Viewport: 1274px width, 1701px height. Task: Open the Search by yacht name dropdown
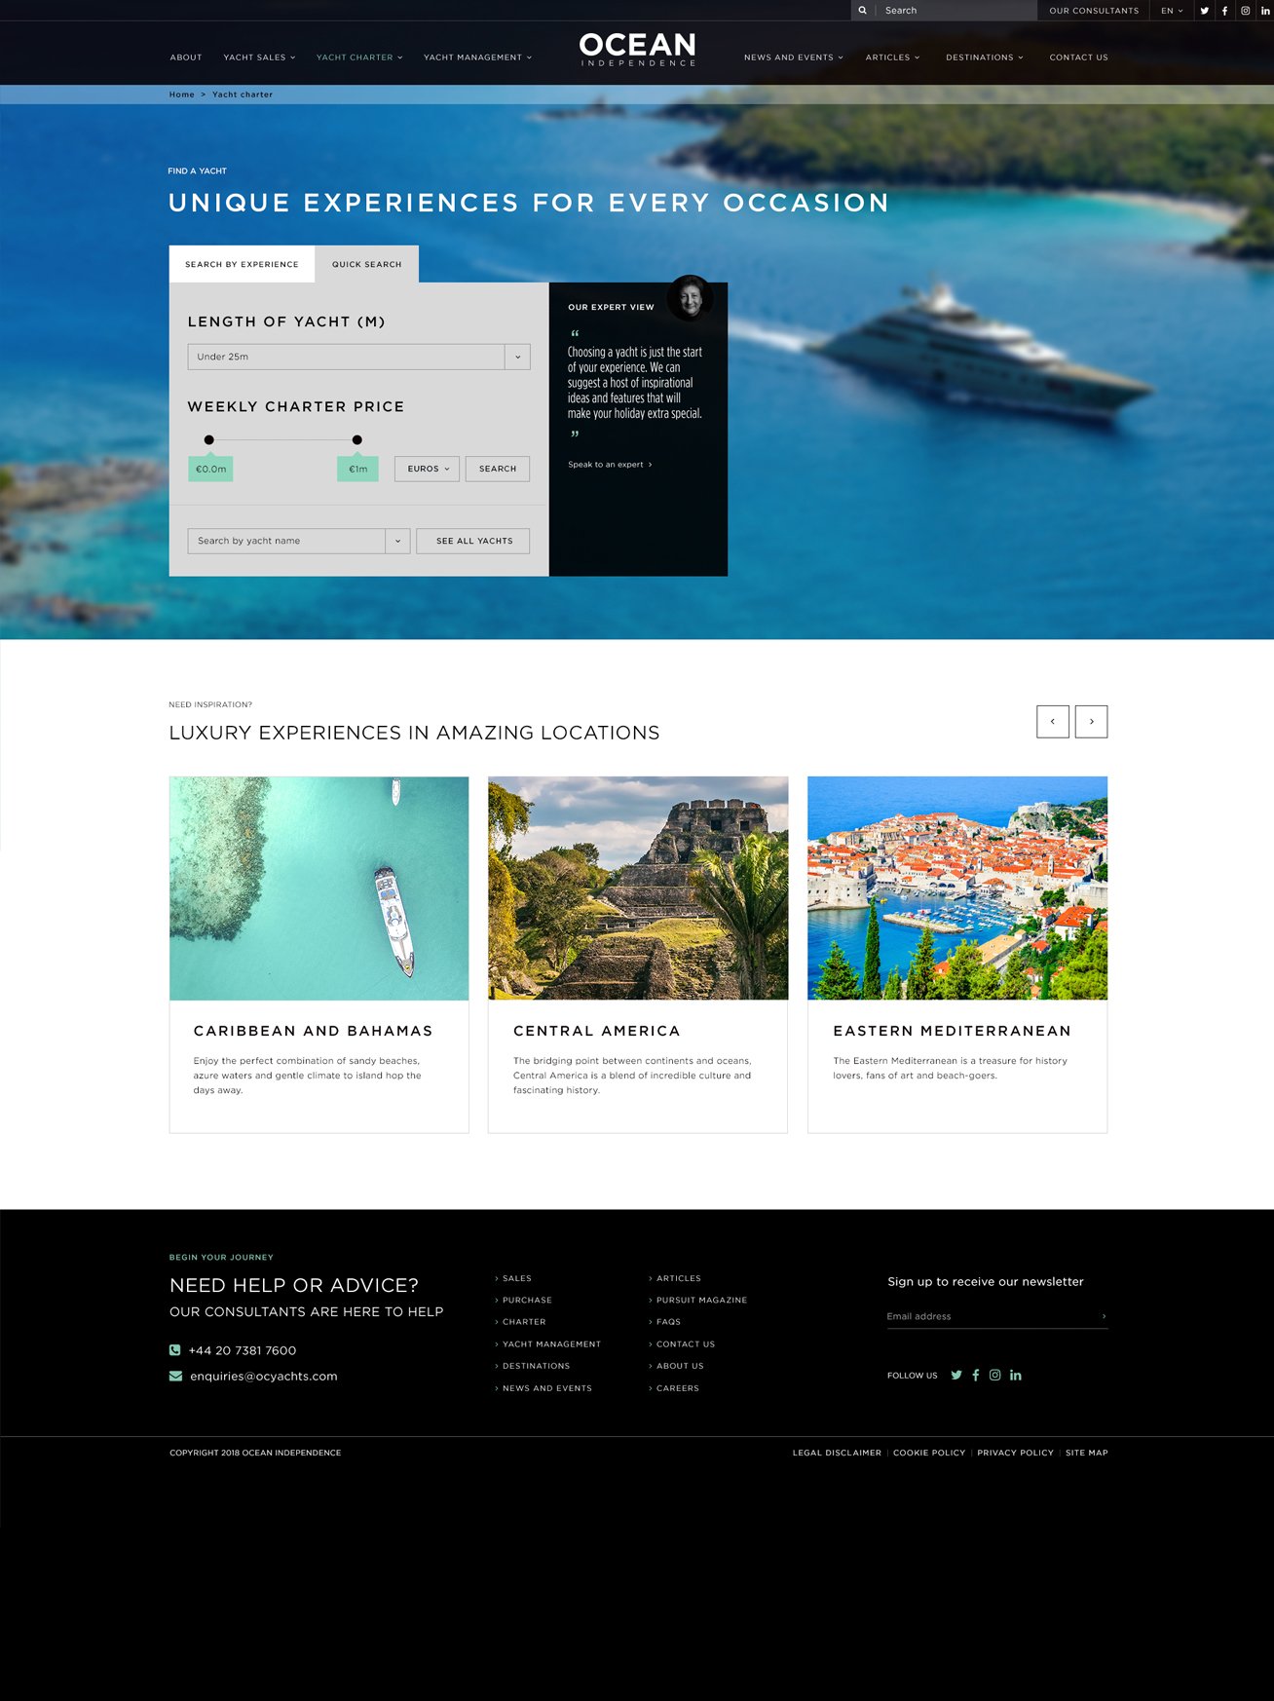(298, 541)
